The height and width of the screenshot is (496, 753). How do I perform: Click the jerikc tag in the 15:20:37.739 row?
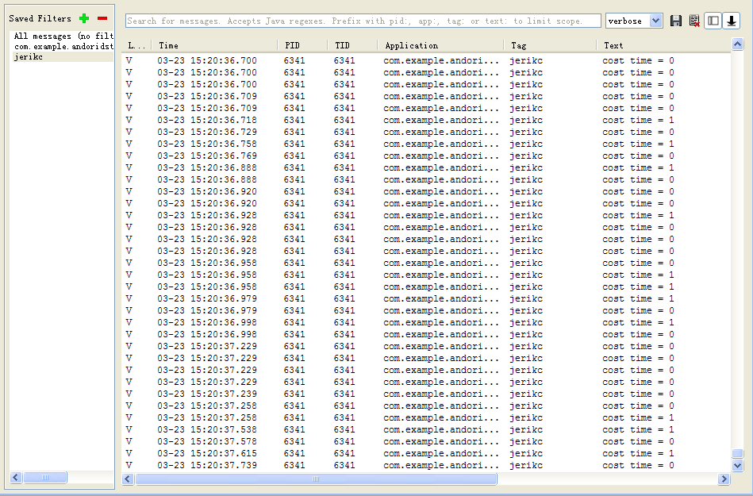pyautogui.click(x=526, y=465)
